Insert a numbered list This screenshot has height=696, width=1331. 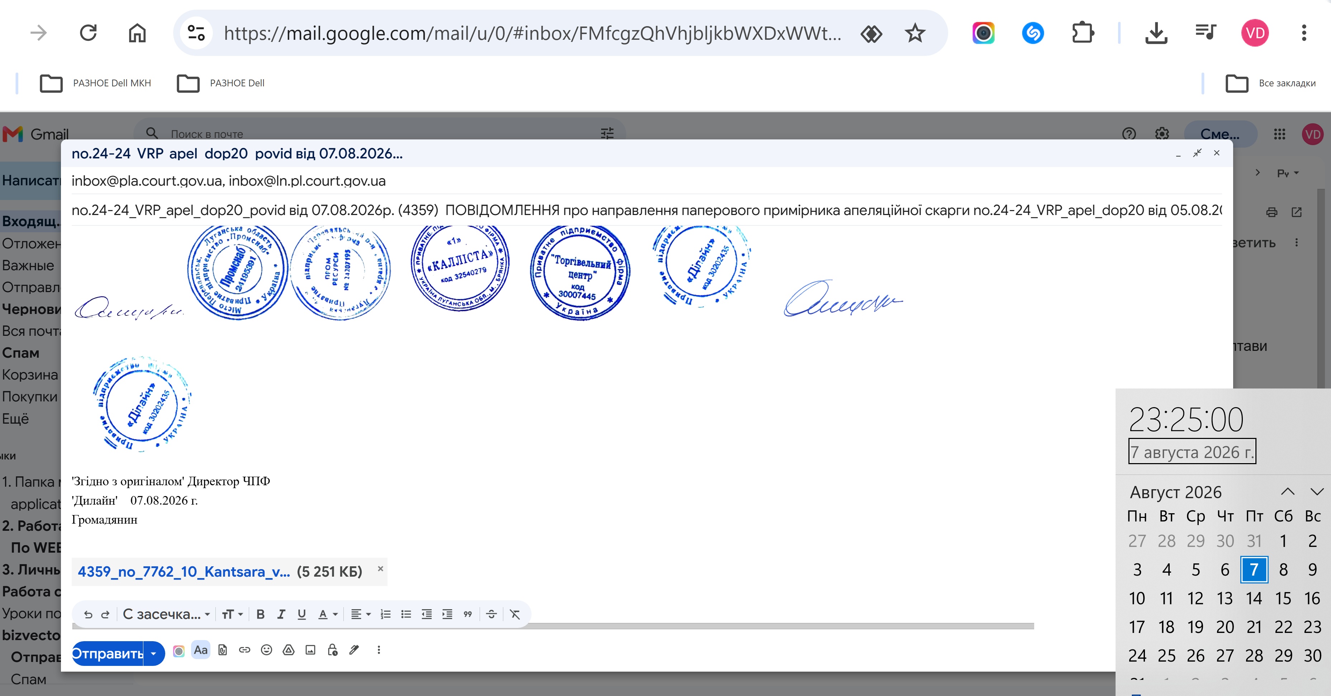point(385,614)
